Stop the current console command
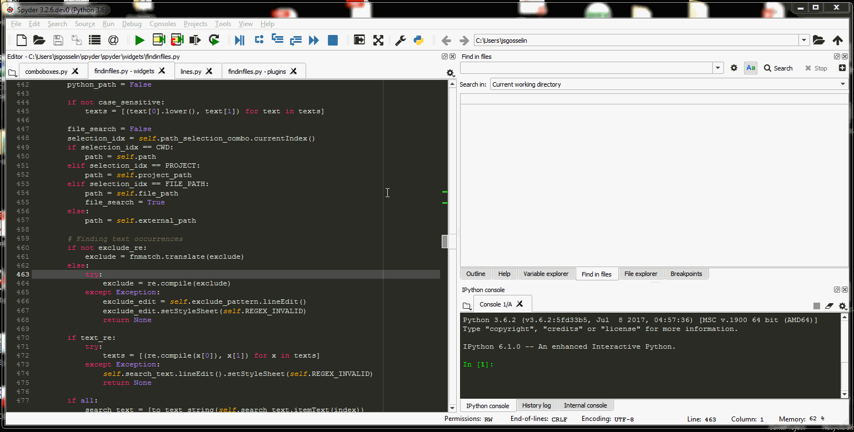 [817, 306]
